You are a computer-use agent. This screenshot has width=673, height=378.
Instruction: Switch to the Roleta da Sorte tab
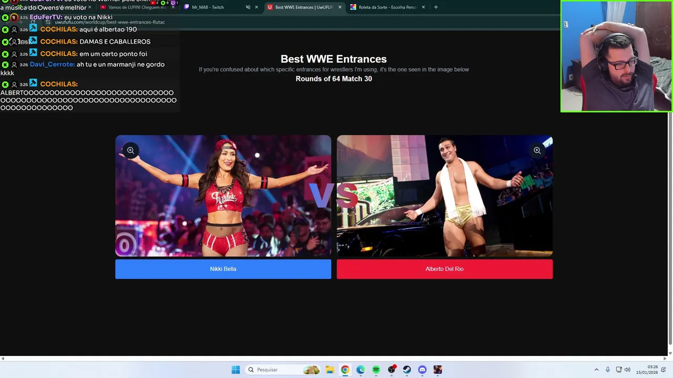pos(387,7)
